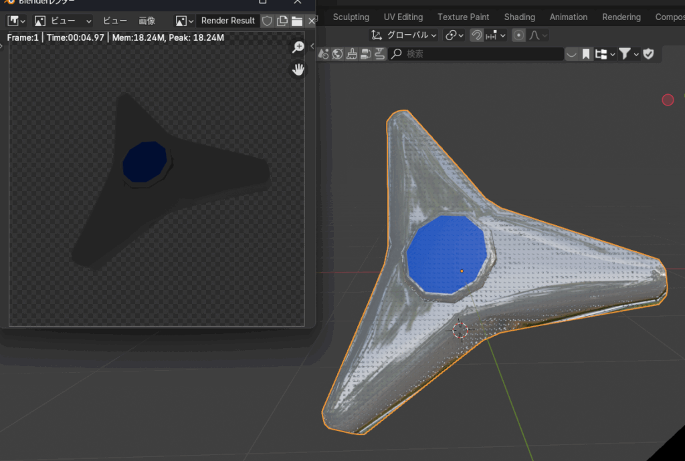The height and width of the screenshot is (461, 685).
Task: Unlink the image using the X icon
Action: [x=311, y=21]
